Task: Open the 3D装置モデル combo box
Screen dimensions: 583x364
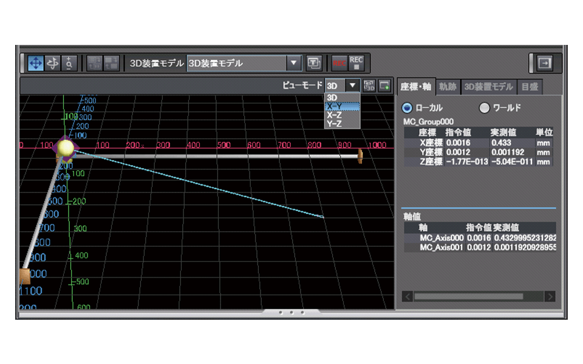Action: 244,64
